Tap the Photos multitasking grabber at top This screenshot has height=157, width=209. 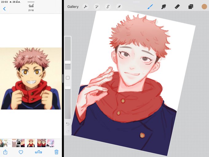31,2
